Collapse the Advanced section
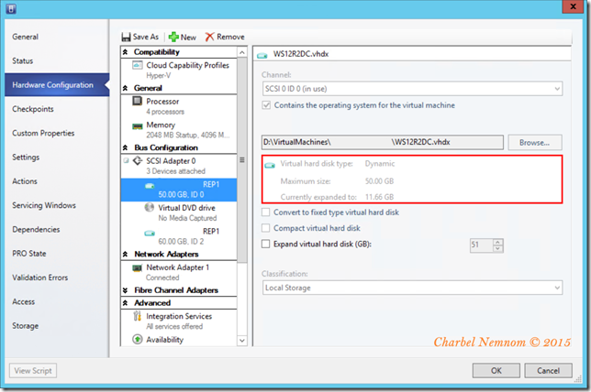This screenshot has height=392, width=591. (x=125, y=303)
